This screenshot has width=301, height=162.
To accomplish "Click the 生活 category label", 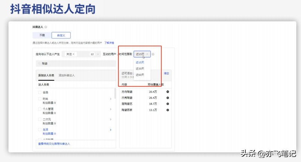I will [45, 130].
